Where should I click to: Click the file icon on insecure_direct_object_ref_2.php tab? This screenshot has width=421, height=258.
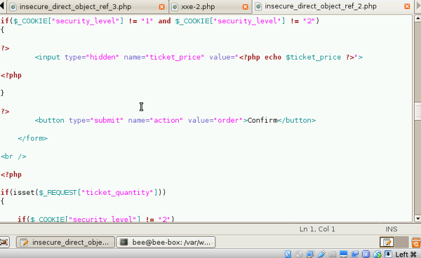[258, 6]
